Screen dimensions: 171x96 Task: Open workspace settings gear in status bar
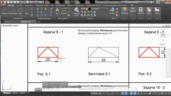point(150,93)
